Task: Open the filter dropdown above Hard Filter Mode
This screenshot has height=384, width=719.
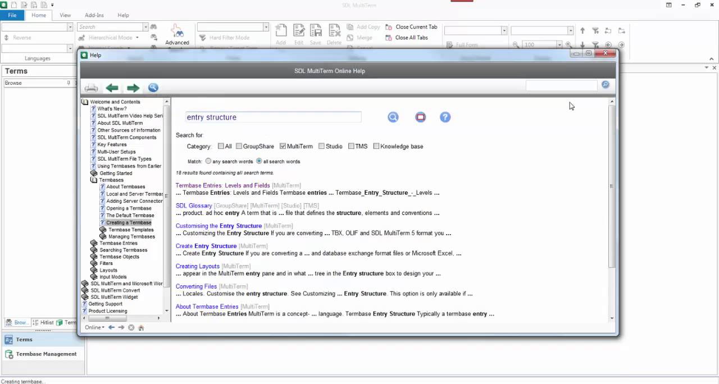Action: [x=266, y=27]
